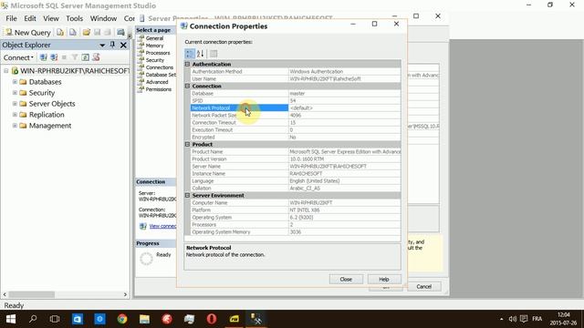The height and width of the screenshot is (328, 584).
Task: Select the Databases tree item
Action: click(x=45, y=82)
